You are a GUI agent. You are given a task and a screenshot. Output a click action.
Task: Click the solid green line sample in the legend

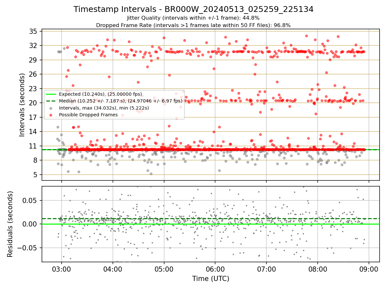pyautogui.click(x=51, y=94)
